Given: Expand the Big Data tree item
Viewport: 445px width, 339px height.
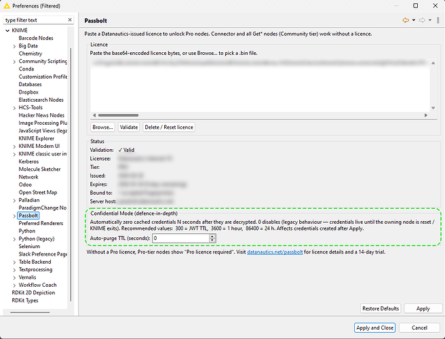Looking at the screenshot, I should pyautogui.click(x=14, y=46).
